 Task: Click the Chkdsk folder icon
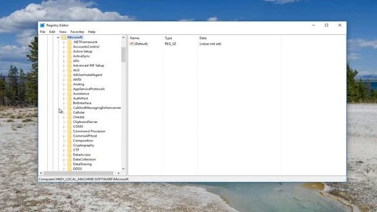(x=70, y=117)
